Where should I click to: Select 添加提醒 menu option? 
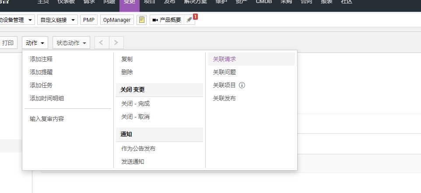tap(41, 72)
